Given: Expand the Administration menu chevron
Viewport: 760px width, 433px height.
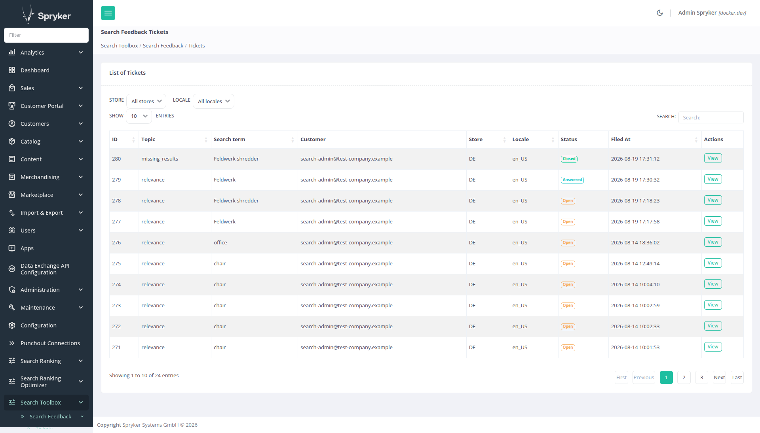Looking at the screenshot, I should click(81, 289).
